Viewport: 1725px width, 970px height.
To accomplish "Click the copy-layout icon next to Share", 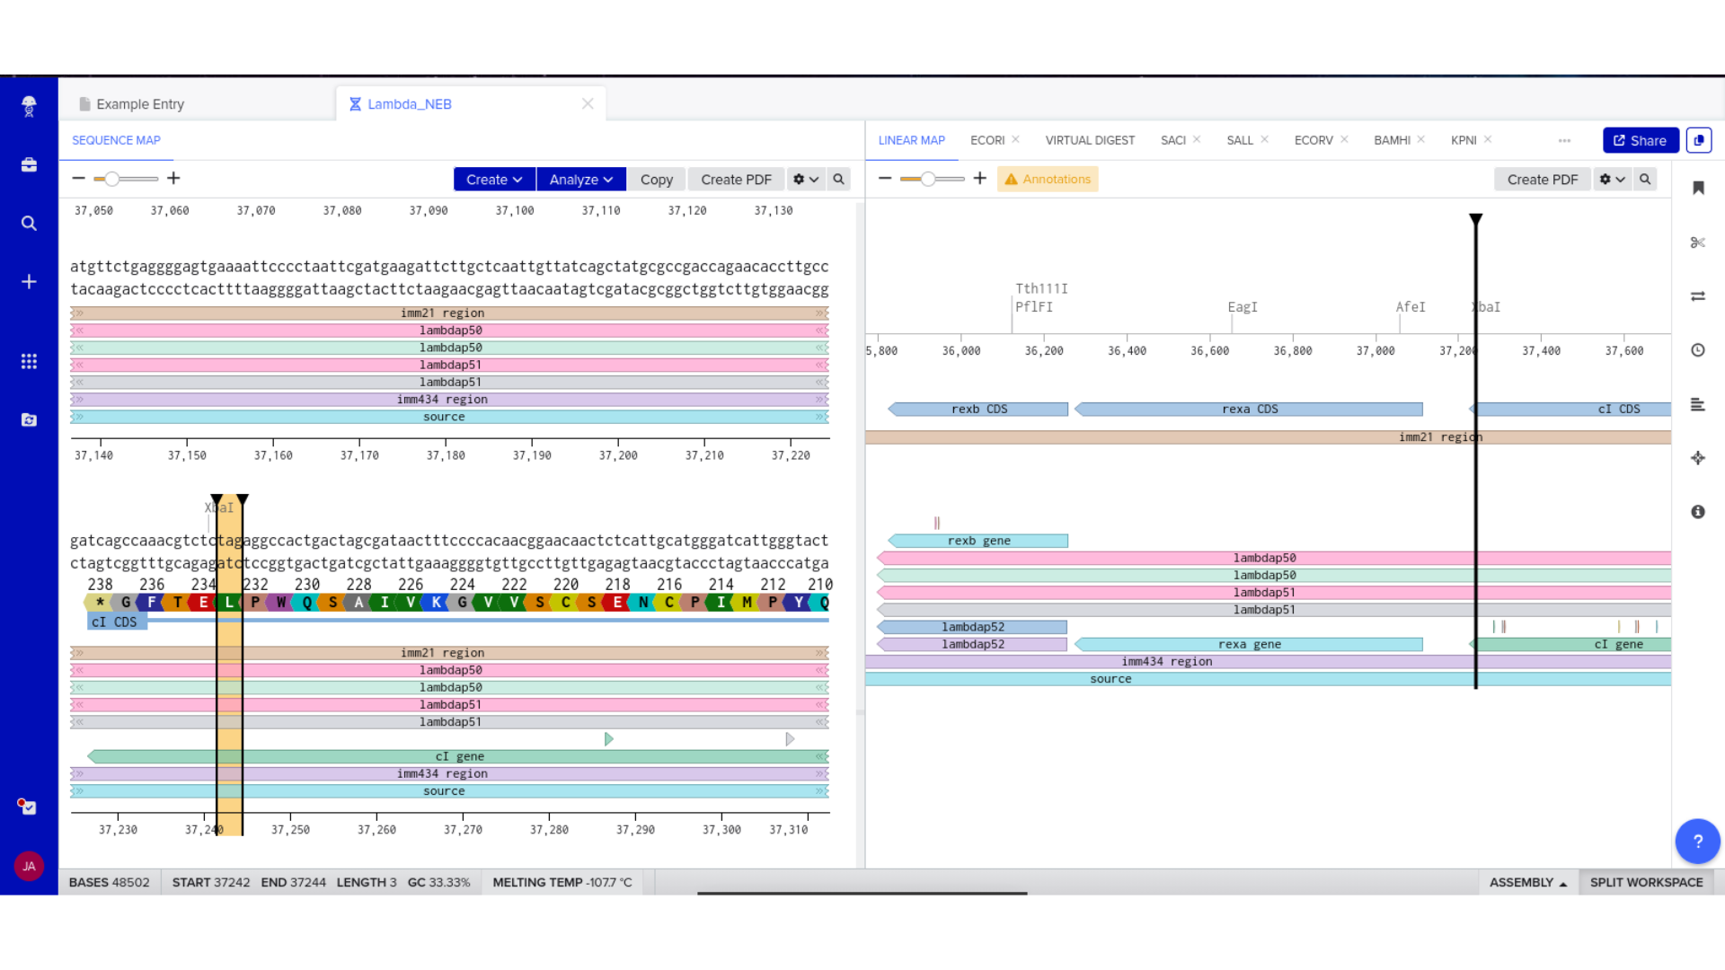I will (1698, 140).
